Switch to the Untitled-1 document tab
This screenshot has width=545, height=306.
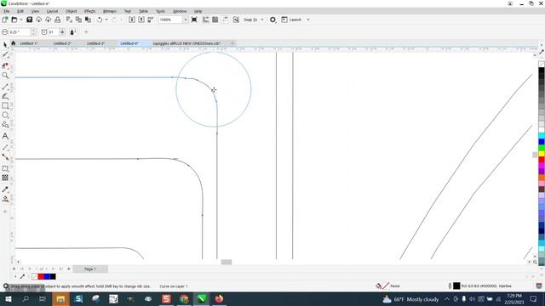[x=28, y=43]
